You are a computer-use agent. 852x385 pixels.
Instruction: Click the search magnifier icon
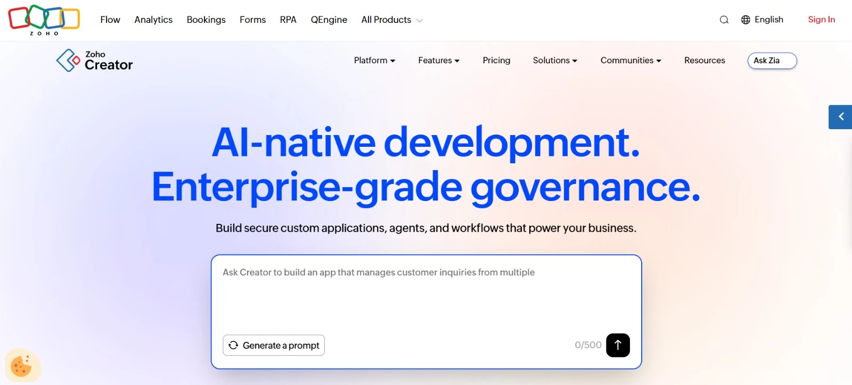coord(724,20)
